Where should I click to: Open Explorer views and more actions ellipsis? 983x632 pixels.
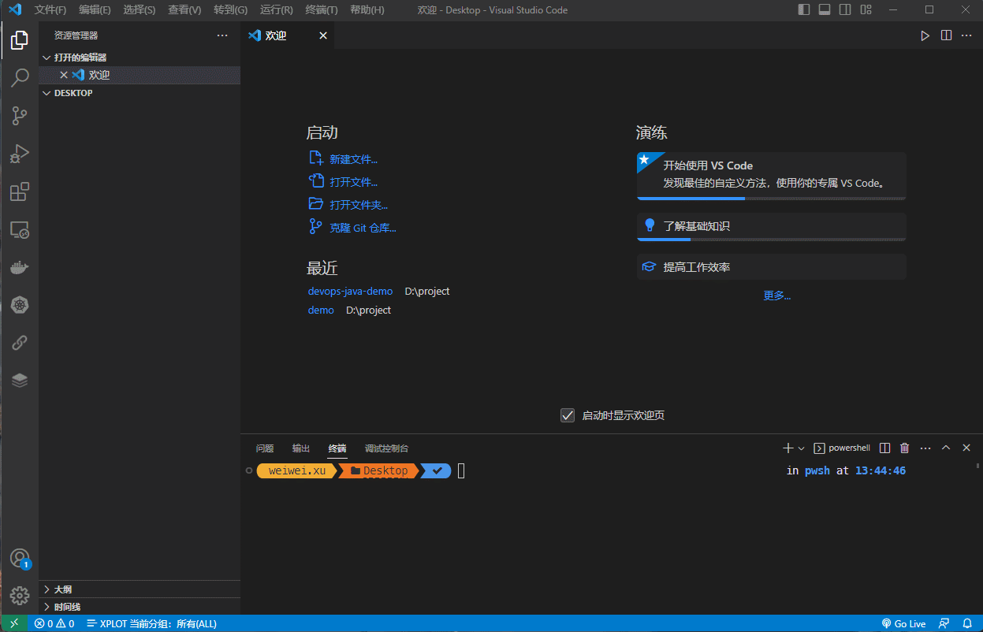[x=223, y=35]
